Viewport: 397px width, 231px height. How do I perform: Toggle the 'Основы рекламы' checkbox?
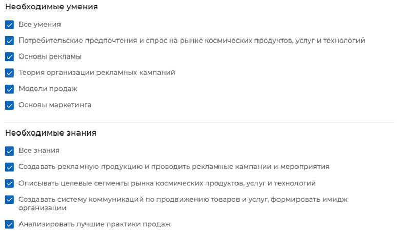tap(9, 56)
